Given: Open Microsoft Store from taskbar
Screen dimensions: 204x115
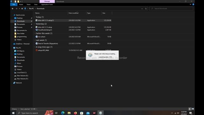Looking at the screenshot, I should click(82, 113).
